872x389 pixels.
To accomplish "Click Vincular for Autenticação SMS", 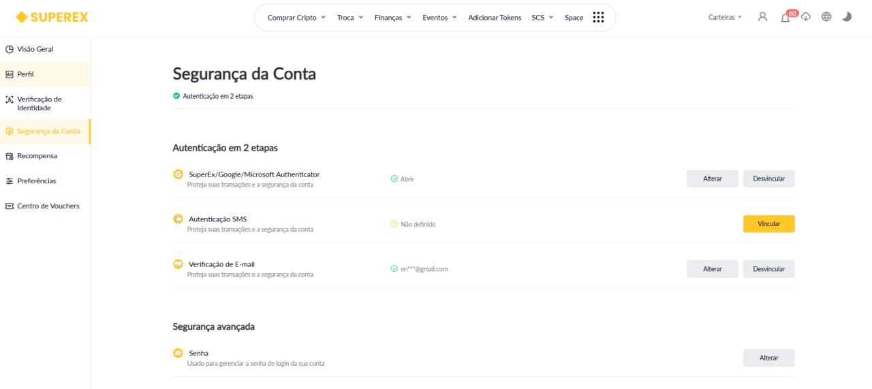I will [x=768, y=223].
